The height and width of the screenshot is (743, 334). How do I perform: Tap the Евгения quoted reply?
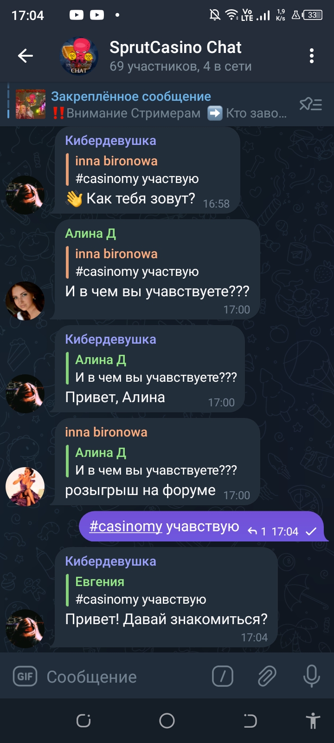pyautogui.click(x=141, y=590)
